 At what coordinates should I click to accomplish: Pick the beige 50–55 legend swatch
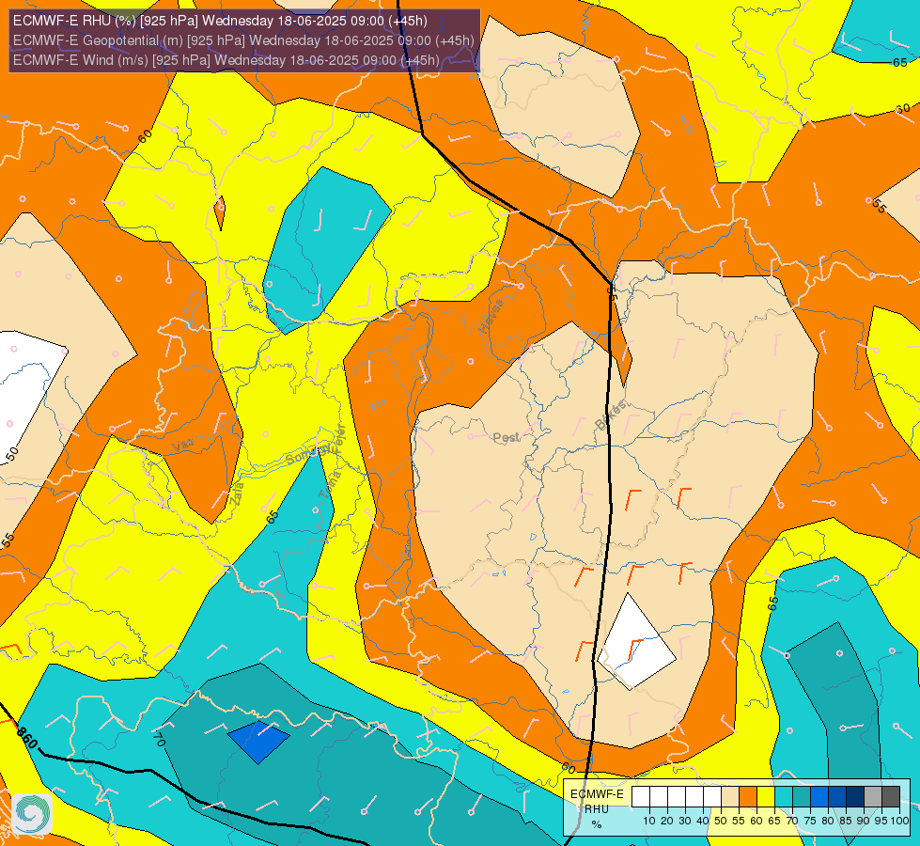pyautogui.click(x=730, y=796)
